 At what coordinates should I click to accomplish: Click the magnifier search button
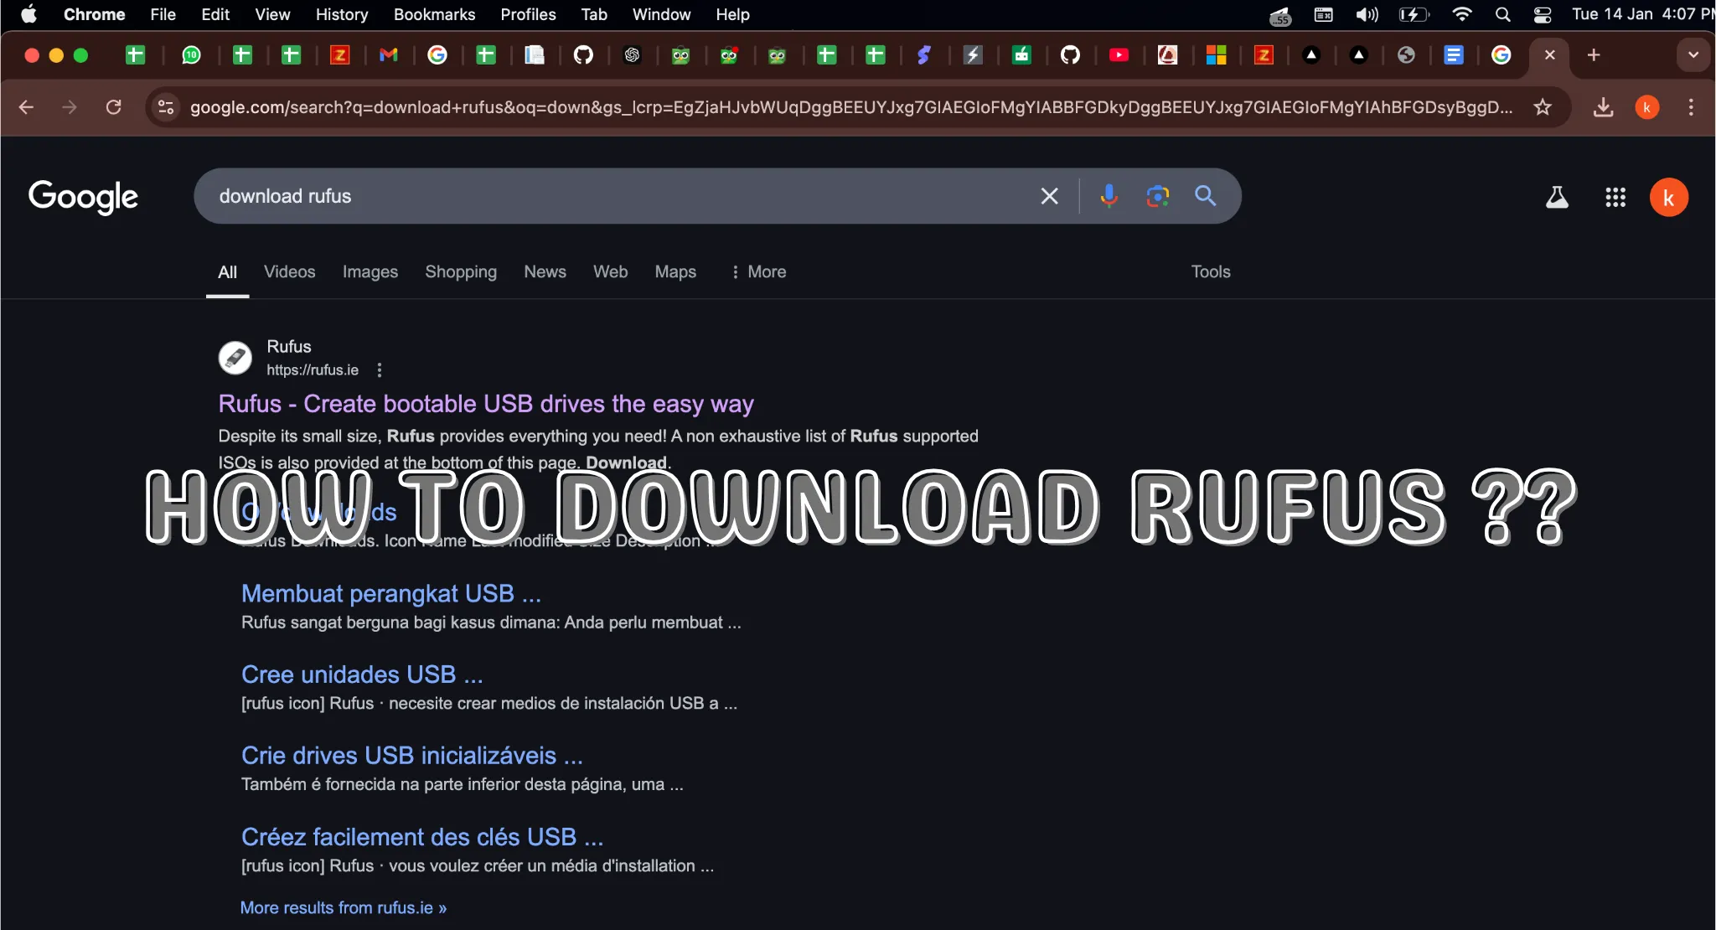tap(1206, 196)
